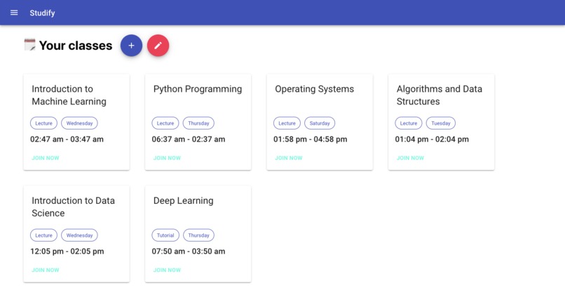This screenshot has height=290, width=565.
Task: Click the 01:04 pm - 02:04 pm time
Action: [x=432, y=139]
